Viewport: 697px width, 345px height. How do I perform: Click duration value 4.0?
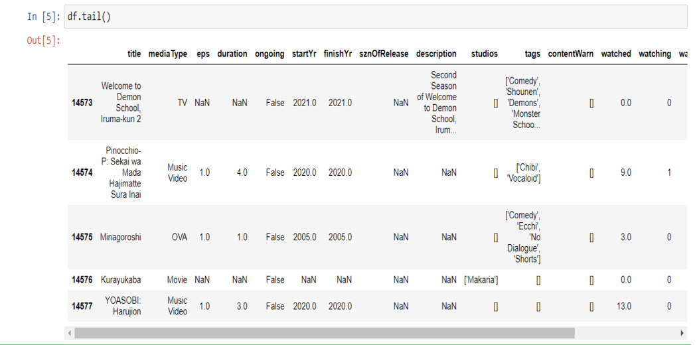coord(242,172)
